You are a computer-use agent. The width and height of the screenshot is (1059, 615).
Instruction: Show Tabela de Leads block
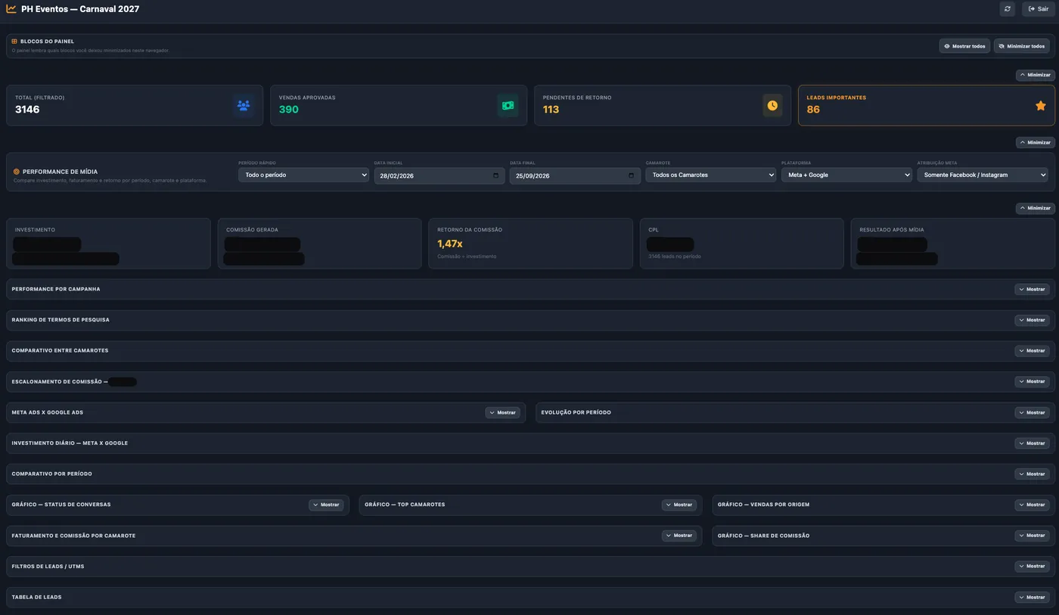point(1032,597)
